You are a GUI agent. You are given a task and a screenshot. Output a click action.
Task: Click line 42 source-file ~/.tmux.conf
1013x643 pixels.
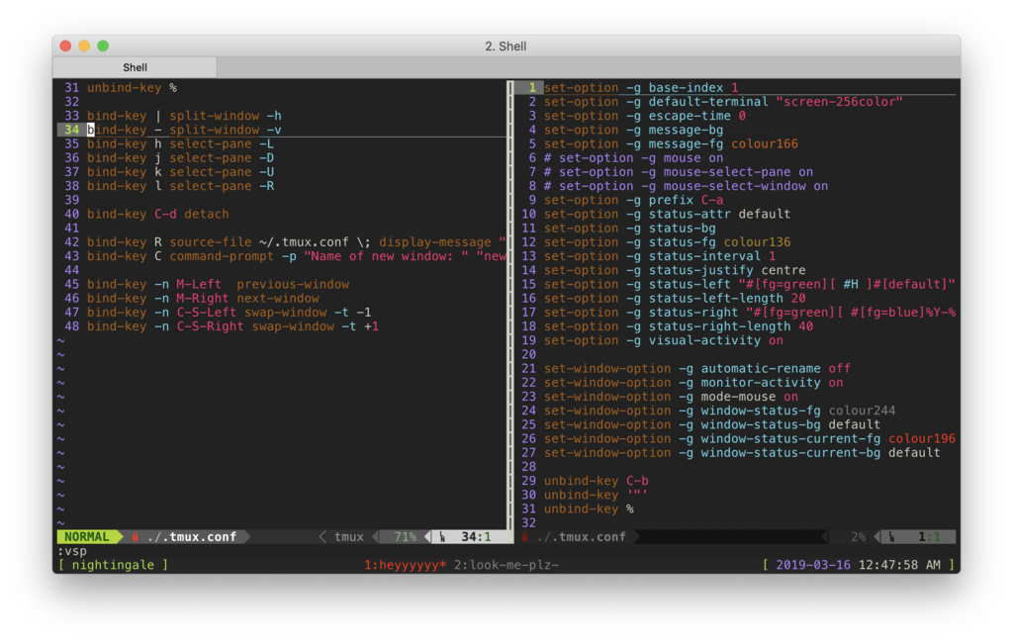297,242
